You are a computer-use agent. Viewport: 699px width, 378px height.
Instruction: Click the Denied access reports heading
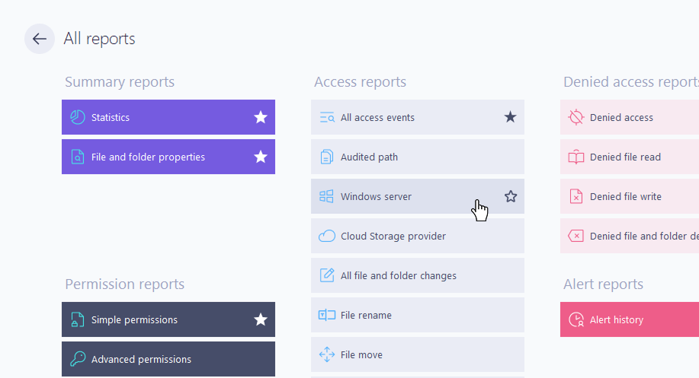coord(631,82)
